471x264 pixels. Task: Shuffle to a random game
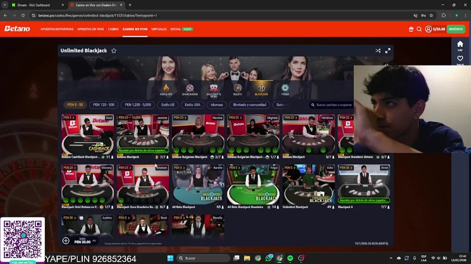click(378, 51)
